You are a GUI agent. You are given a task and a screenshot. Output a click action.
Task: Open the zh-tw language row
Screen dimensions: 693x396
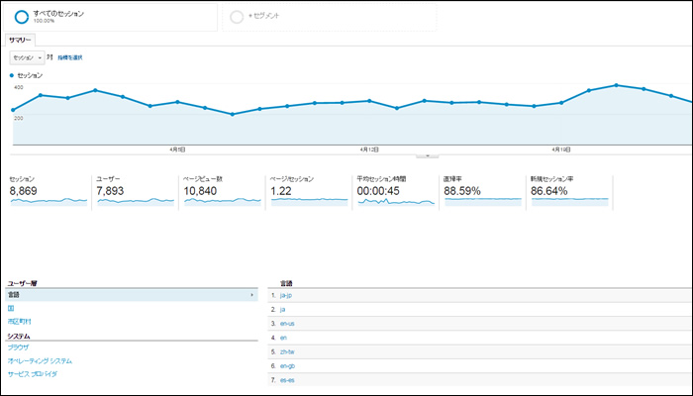coord(287,351)
